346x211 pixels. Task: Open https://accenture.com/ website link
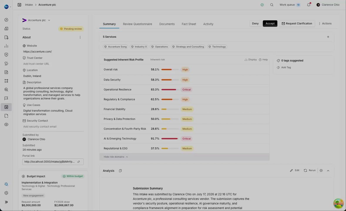[x=38, y=52]
